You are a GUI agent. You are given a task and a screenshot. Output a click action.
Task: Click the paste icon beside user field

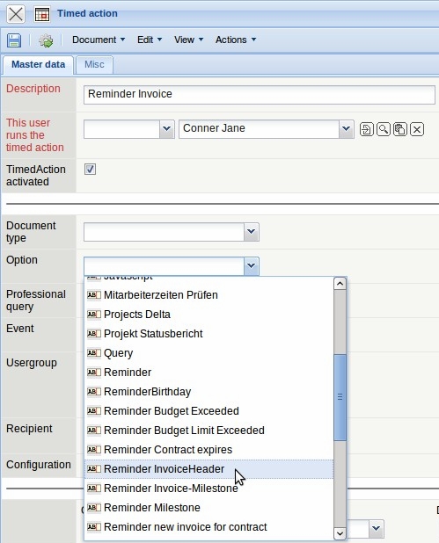point(400,129)
